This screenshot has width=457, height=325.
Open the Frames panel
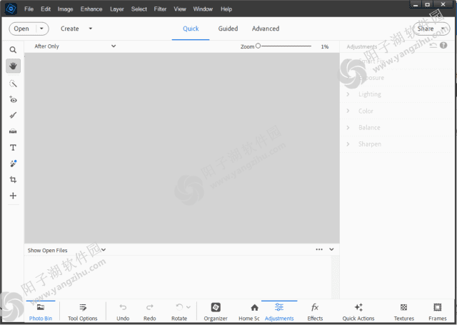point(438,312)
